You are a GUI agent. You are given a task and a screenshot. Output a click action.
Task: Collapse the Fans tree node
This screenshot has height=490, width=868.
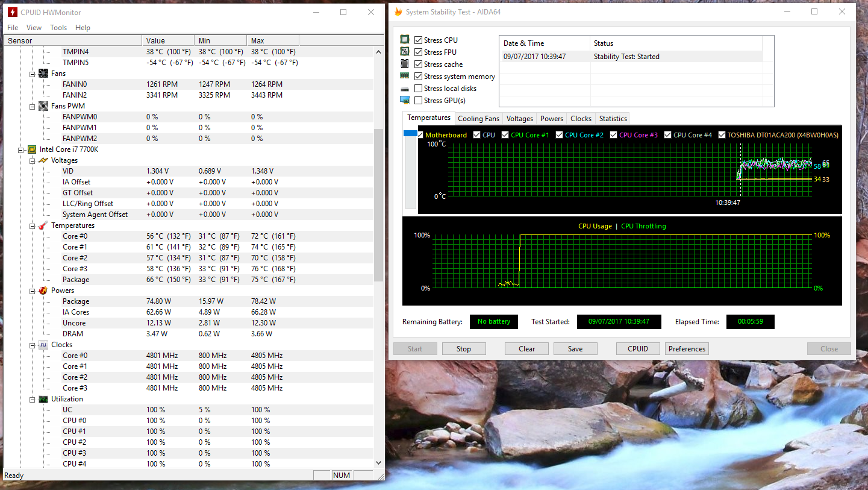(x=33, y=74)
